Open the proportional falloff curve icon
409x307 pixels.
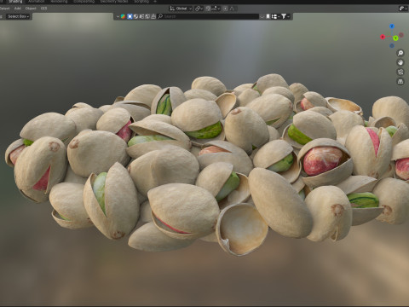tap(232, 9)
